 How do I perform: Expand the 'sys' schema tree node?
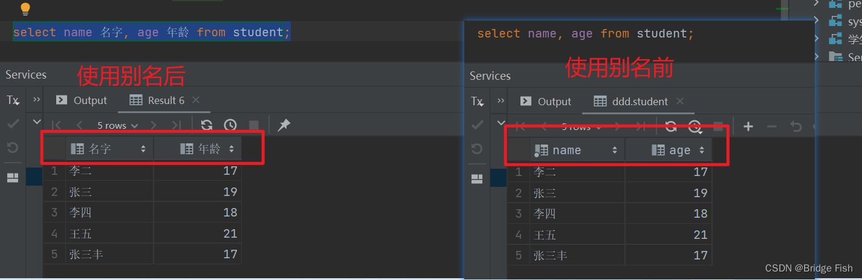pyautogui.click(x=817, y=21)
